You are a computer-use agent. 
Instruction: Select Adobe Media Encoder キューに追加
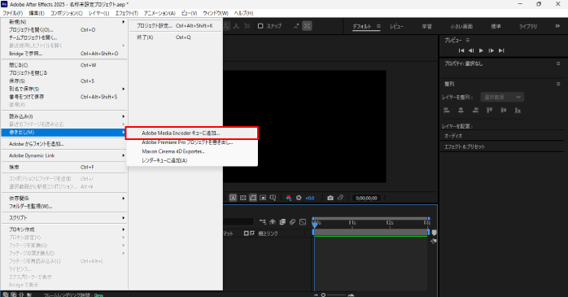click(x=191, y=133)
